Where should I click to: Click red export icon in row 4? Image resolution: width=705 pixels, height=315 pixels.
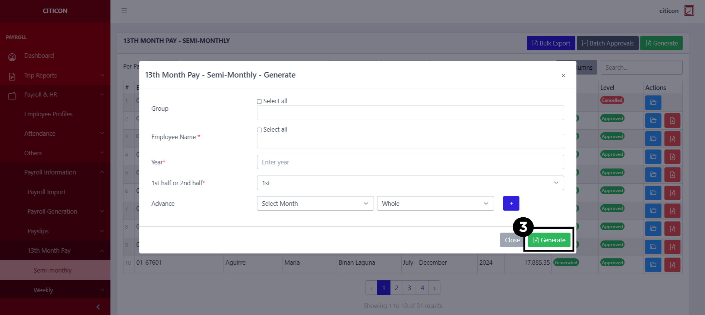(672, 157)
